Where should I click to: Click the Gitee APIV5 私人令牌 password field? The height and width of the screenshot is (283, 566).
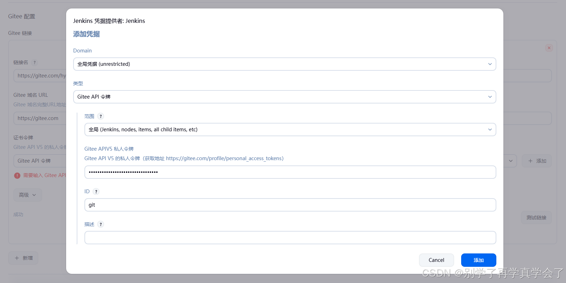(x=290, y=172)
